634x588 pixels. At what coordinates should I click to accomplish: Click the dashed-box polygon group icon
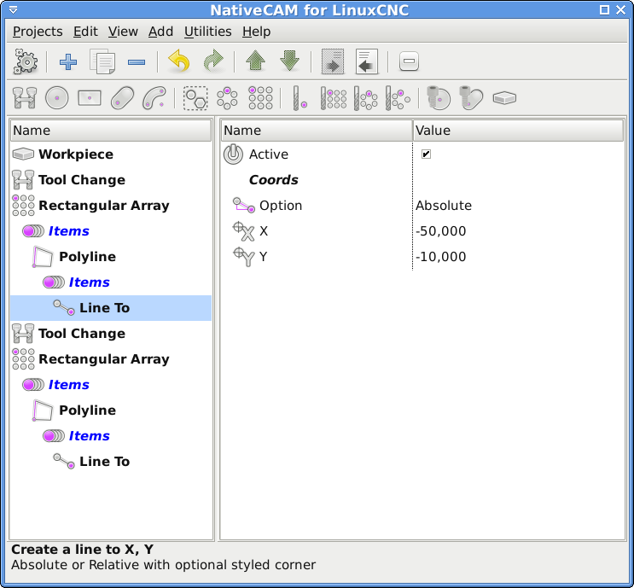[x=195, y=98]
